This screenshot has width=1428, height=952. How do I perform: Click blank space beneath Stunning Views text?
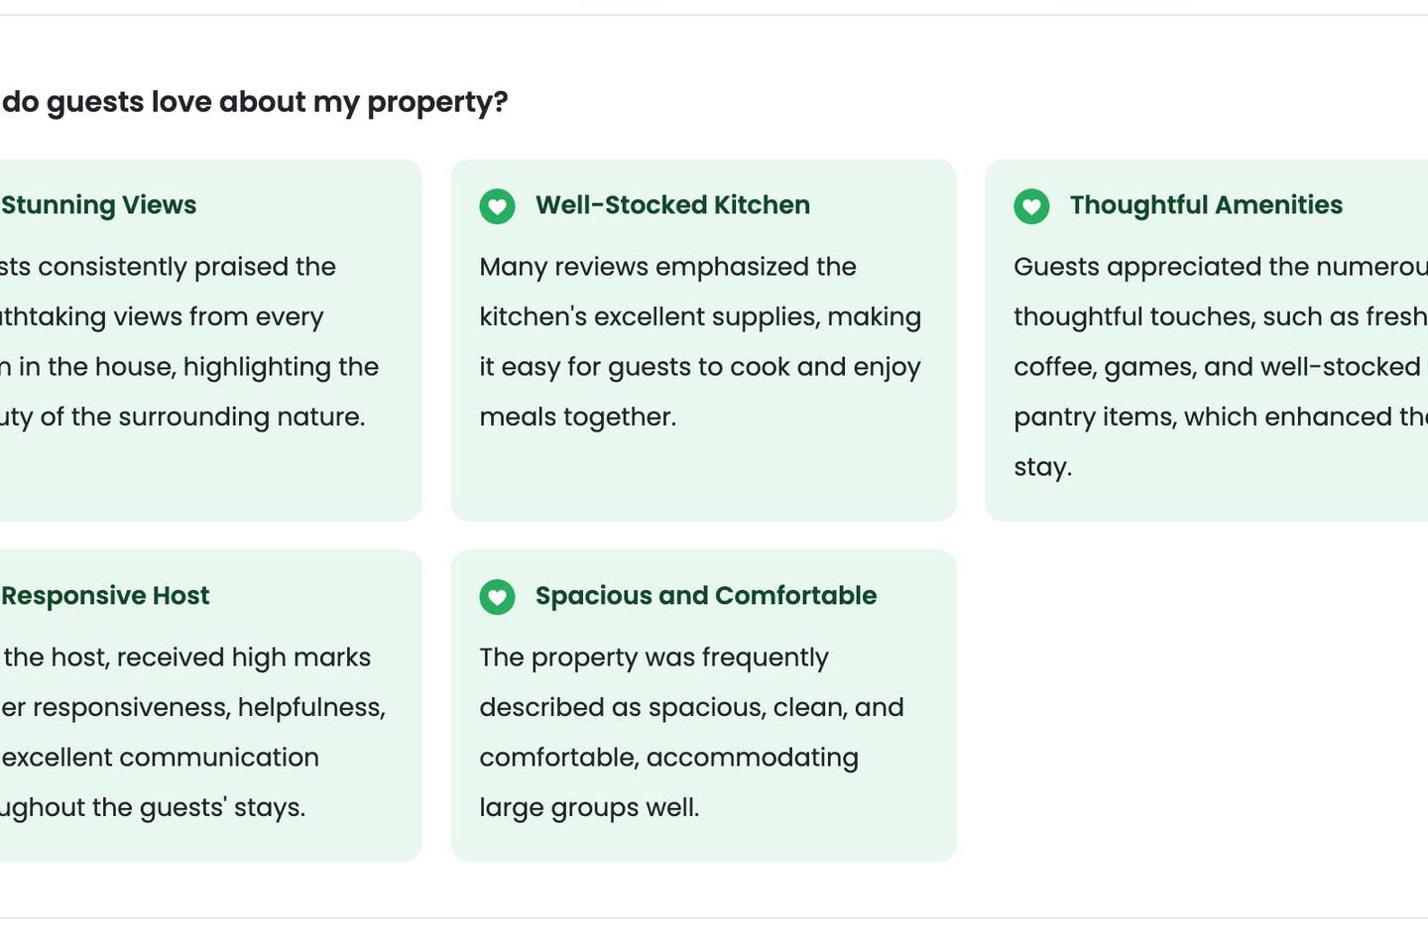click(198, 476)
